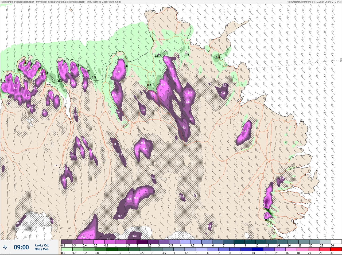This screenshot has height=255, width=342.
Task: Select the 09:00 forecast time display
Action: click(21, 247)
